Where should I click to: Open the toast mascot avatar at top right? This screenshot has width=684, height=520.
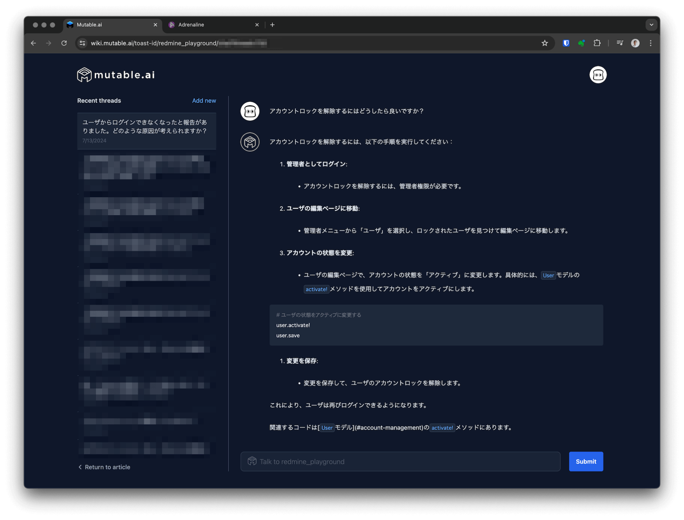point(598,75)
